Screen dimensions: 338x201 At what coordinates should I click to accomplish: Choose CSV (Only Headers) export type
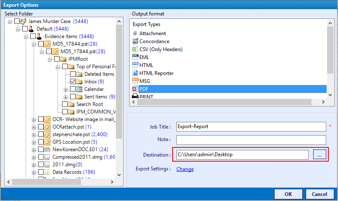pos(161,49)
